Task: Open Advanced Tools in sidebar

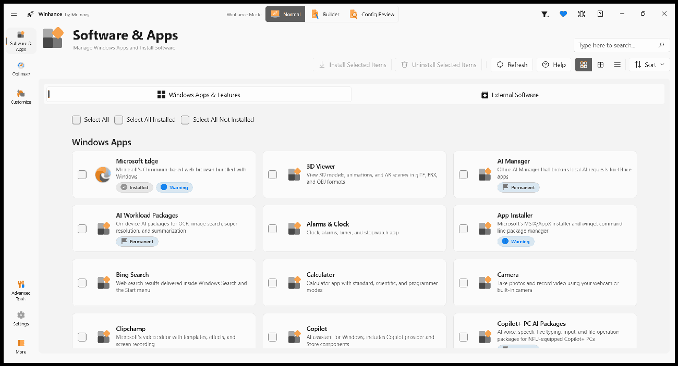Action: click(21, 290)
